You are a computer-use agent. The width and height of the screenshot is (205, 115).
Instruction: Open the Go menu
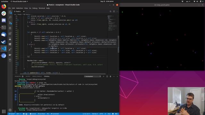pyautogui.click(x=30, y=8)
